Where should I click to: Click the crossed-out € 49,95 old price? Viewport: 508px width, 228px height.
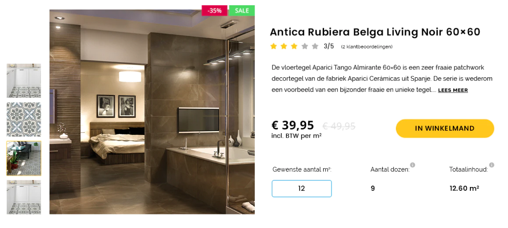(339, 126)
